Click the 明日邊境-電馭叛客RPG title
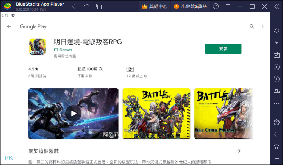 (x=88, y=42)
